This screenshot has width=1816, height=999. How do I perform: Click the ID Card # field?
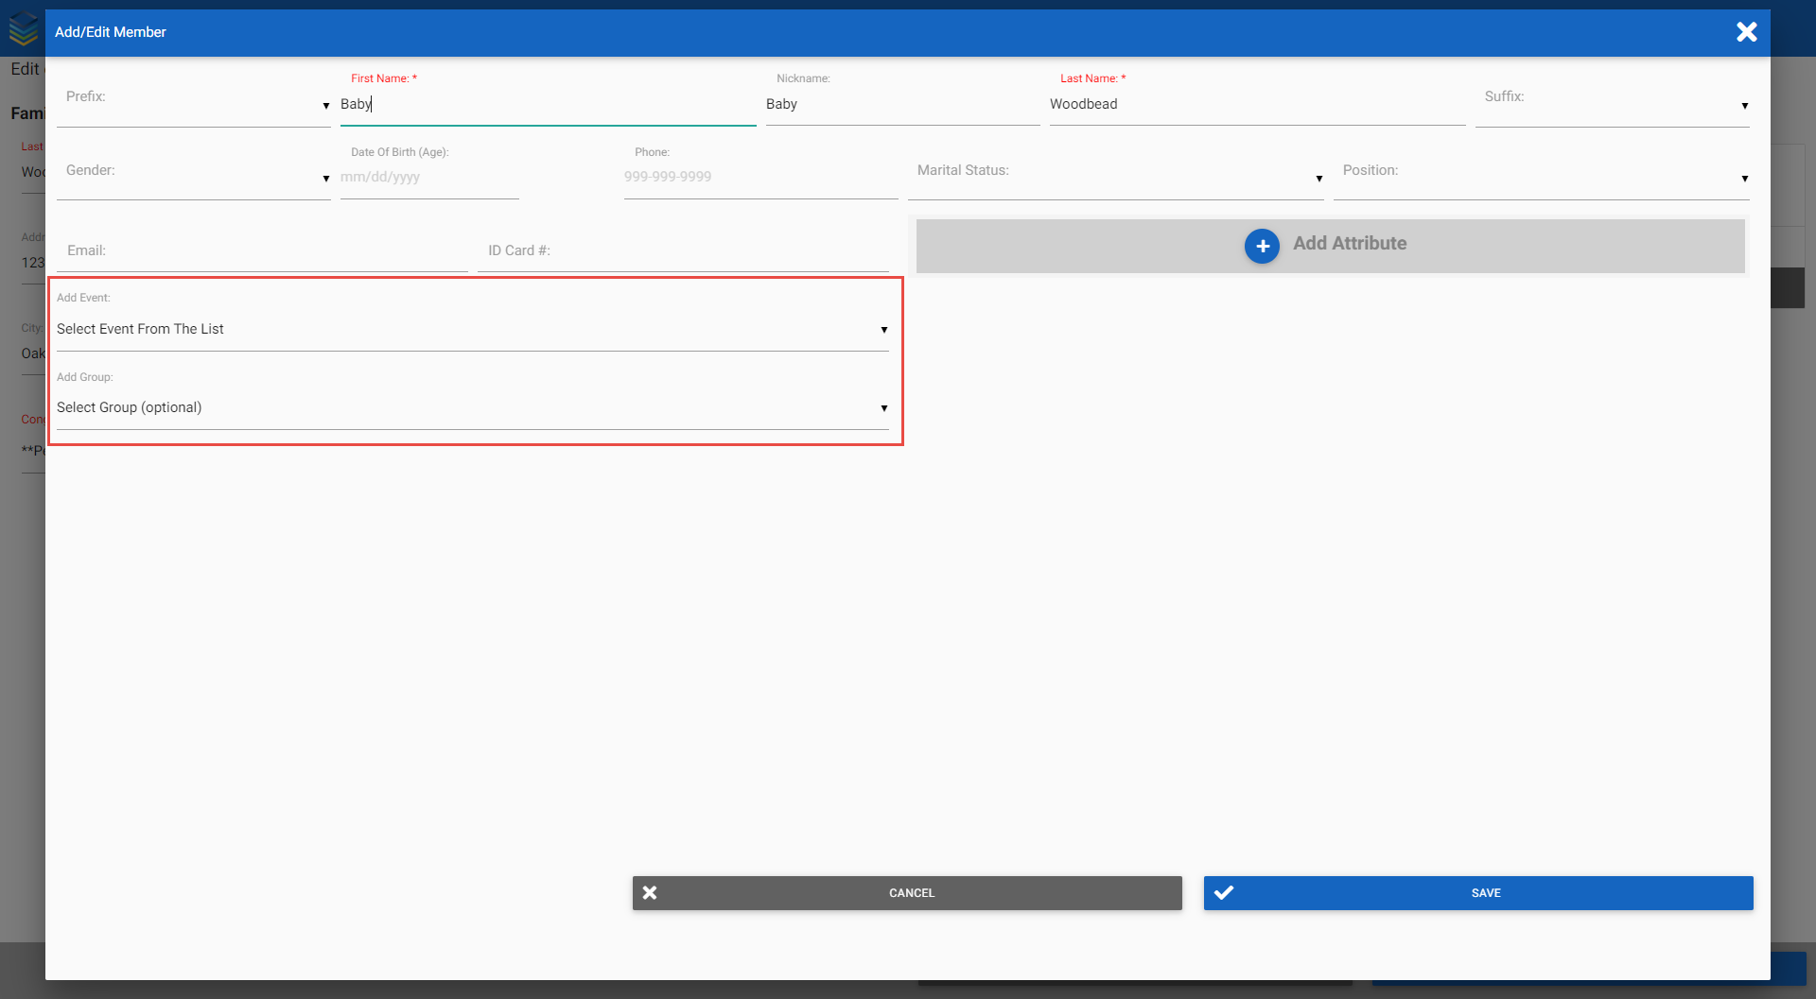pyautogui.click(x=683, y=250)
